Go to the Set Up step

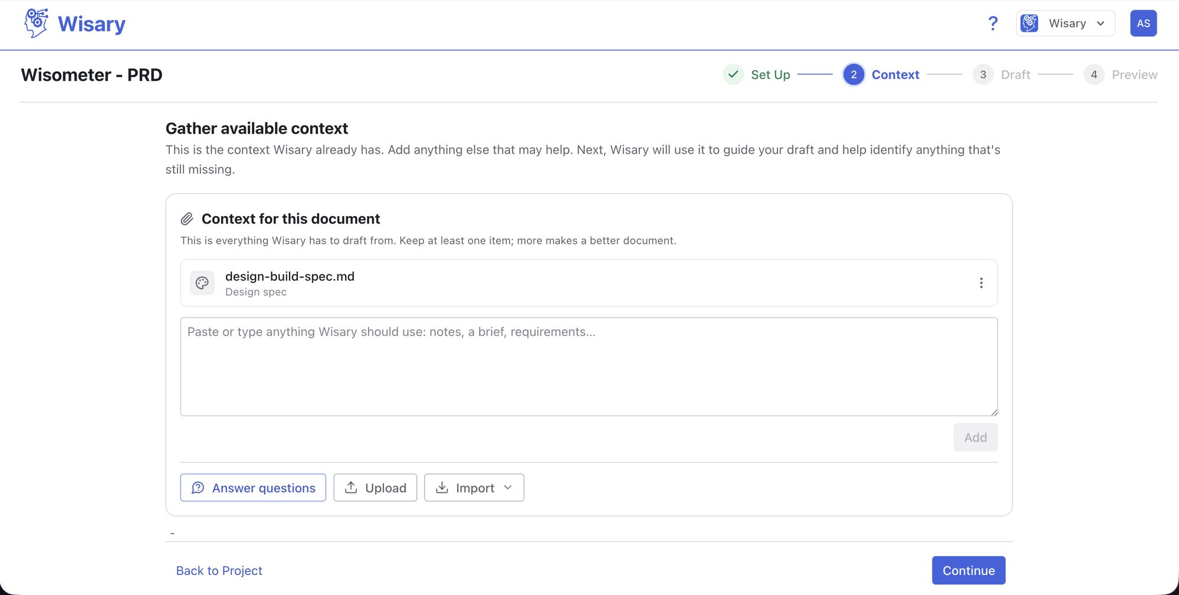pos(770,75)
